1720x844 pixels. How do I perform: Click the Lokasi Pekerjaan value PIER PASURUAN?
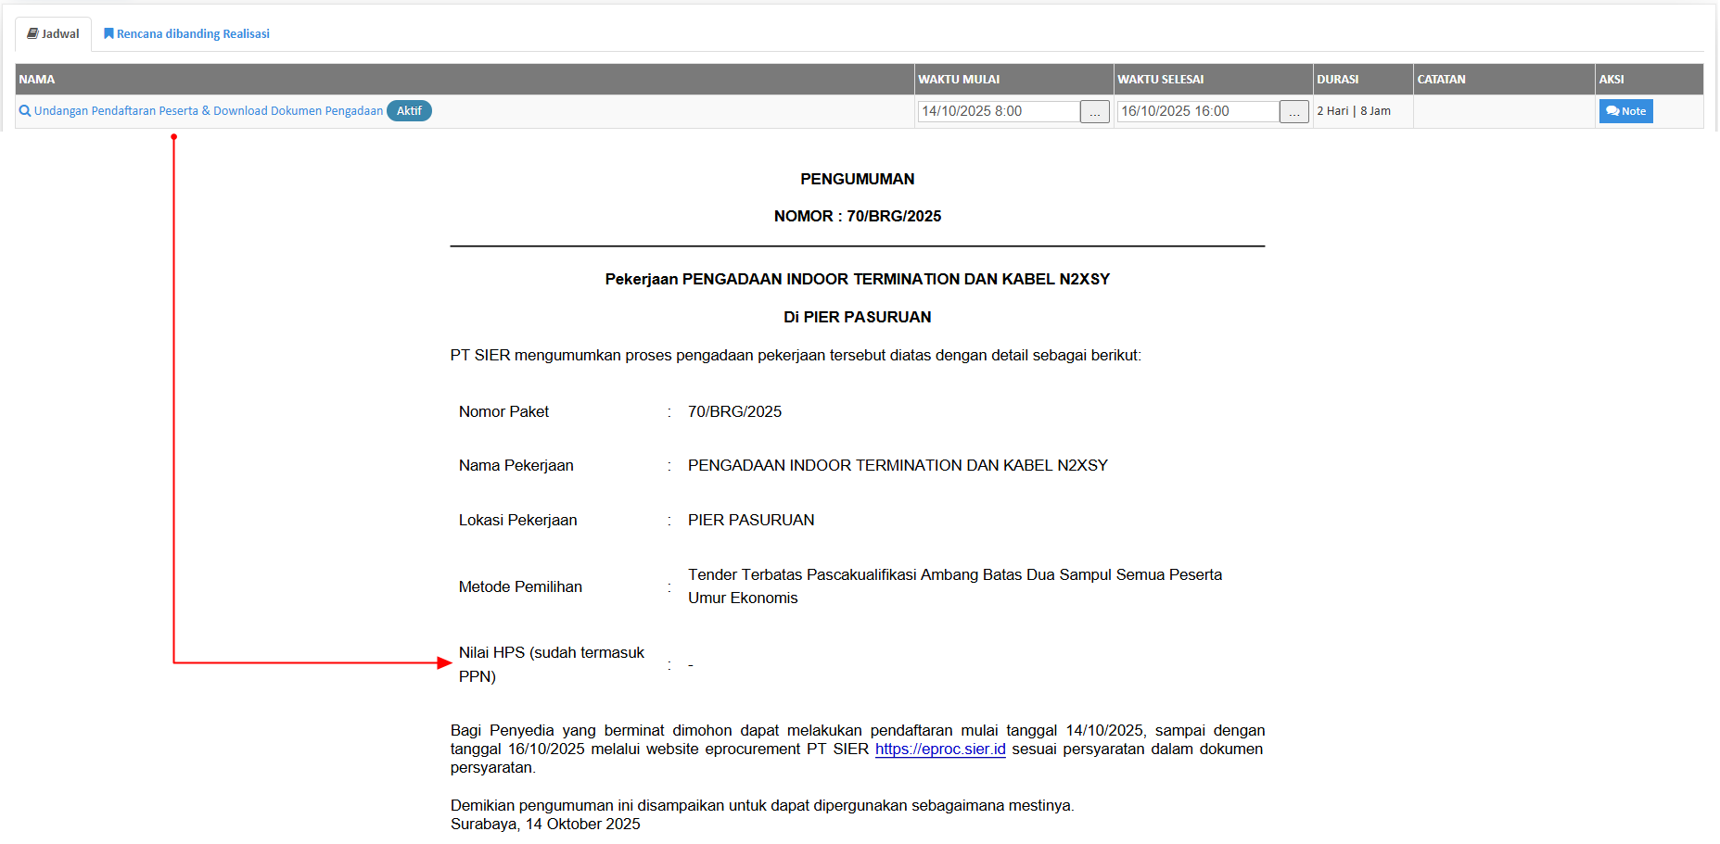(x=751, y=521)
